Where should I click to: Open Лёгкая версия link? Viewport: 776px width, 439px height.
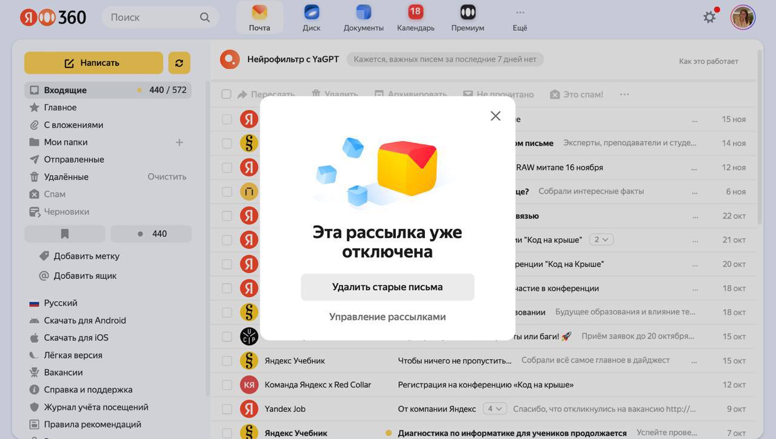click(73, 355)
